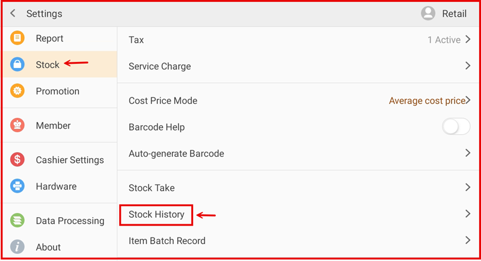This screenshot has height=261, width=481.
Task: Select Average cost price mode option
Action: point(427,101)
